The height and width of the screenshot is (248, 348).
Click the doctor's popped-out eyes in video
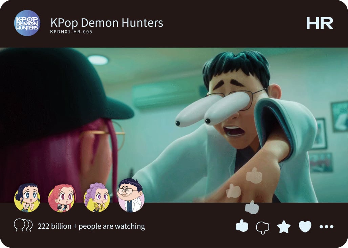tap(213, 110)
